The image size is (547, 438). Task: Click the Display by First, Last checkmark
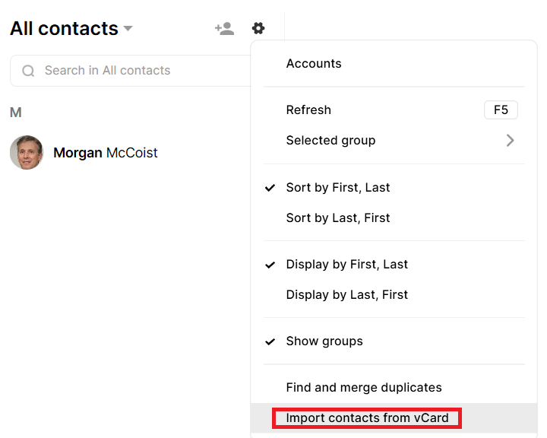[270, 265]
